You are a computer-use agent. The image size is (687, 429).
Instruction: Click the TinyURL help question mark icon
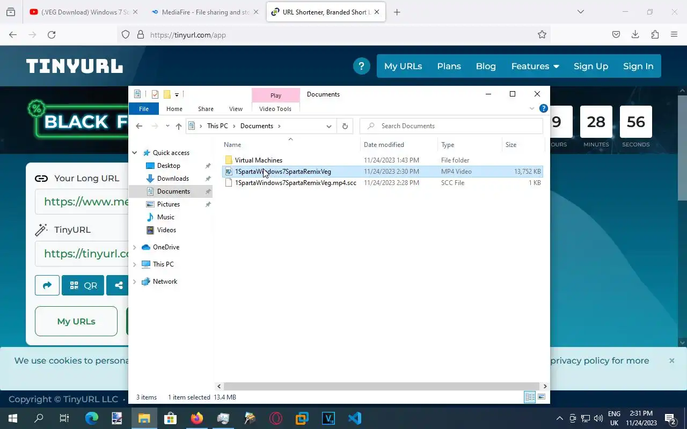point(361,66)
